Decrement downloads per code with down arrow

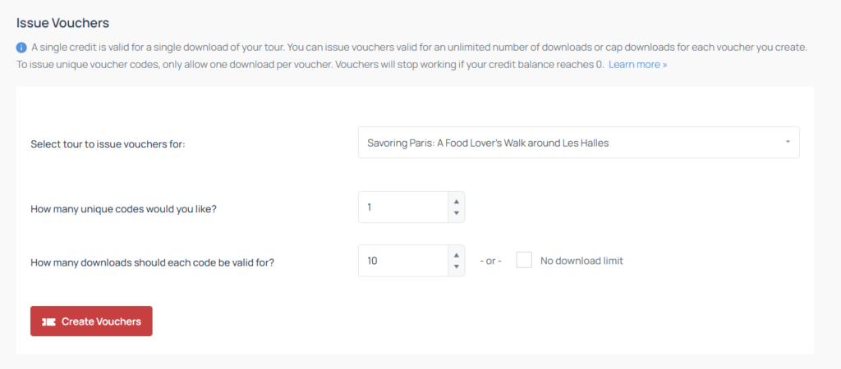pos(457,267)
